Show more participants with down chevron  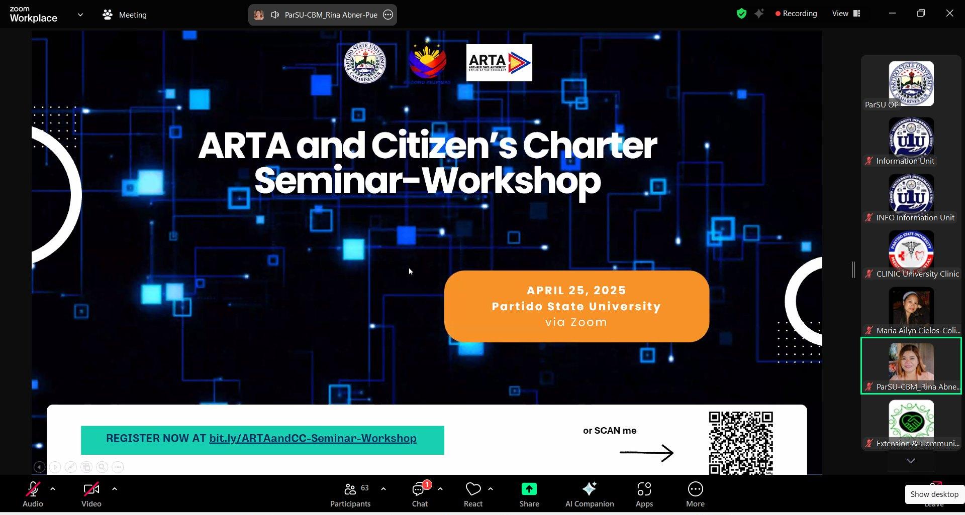point(911,461)
